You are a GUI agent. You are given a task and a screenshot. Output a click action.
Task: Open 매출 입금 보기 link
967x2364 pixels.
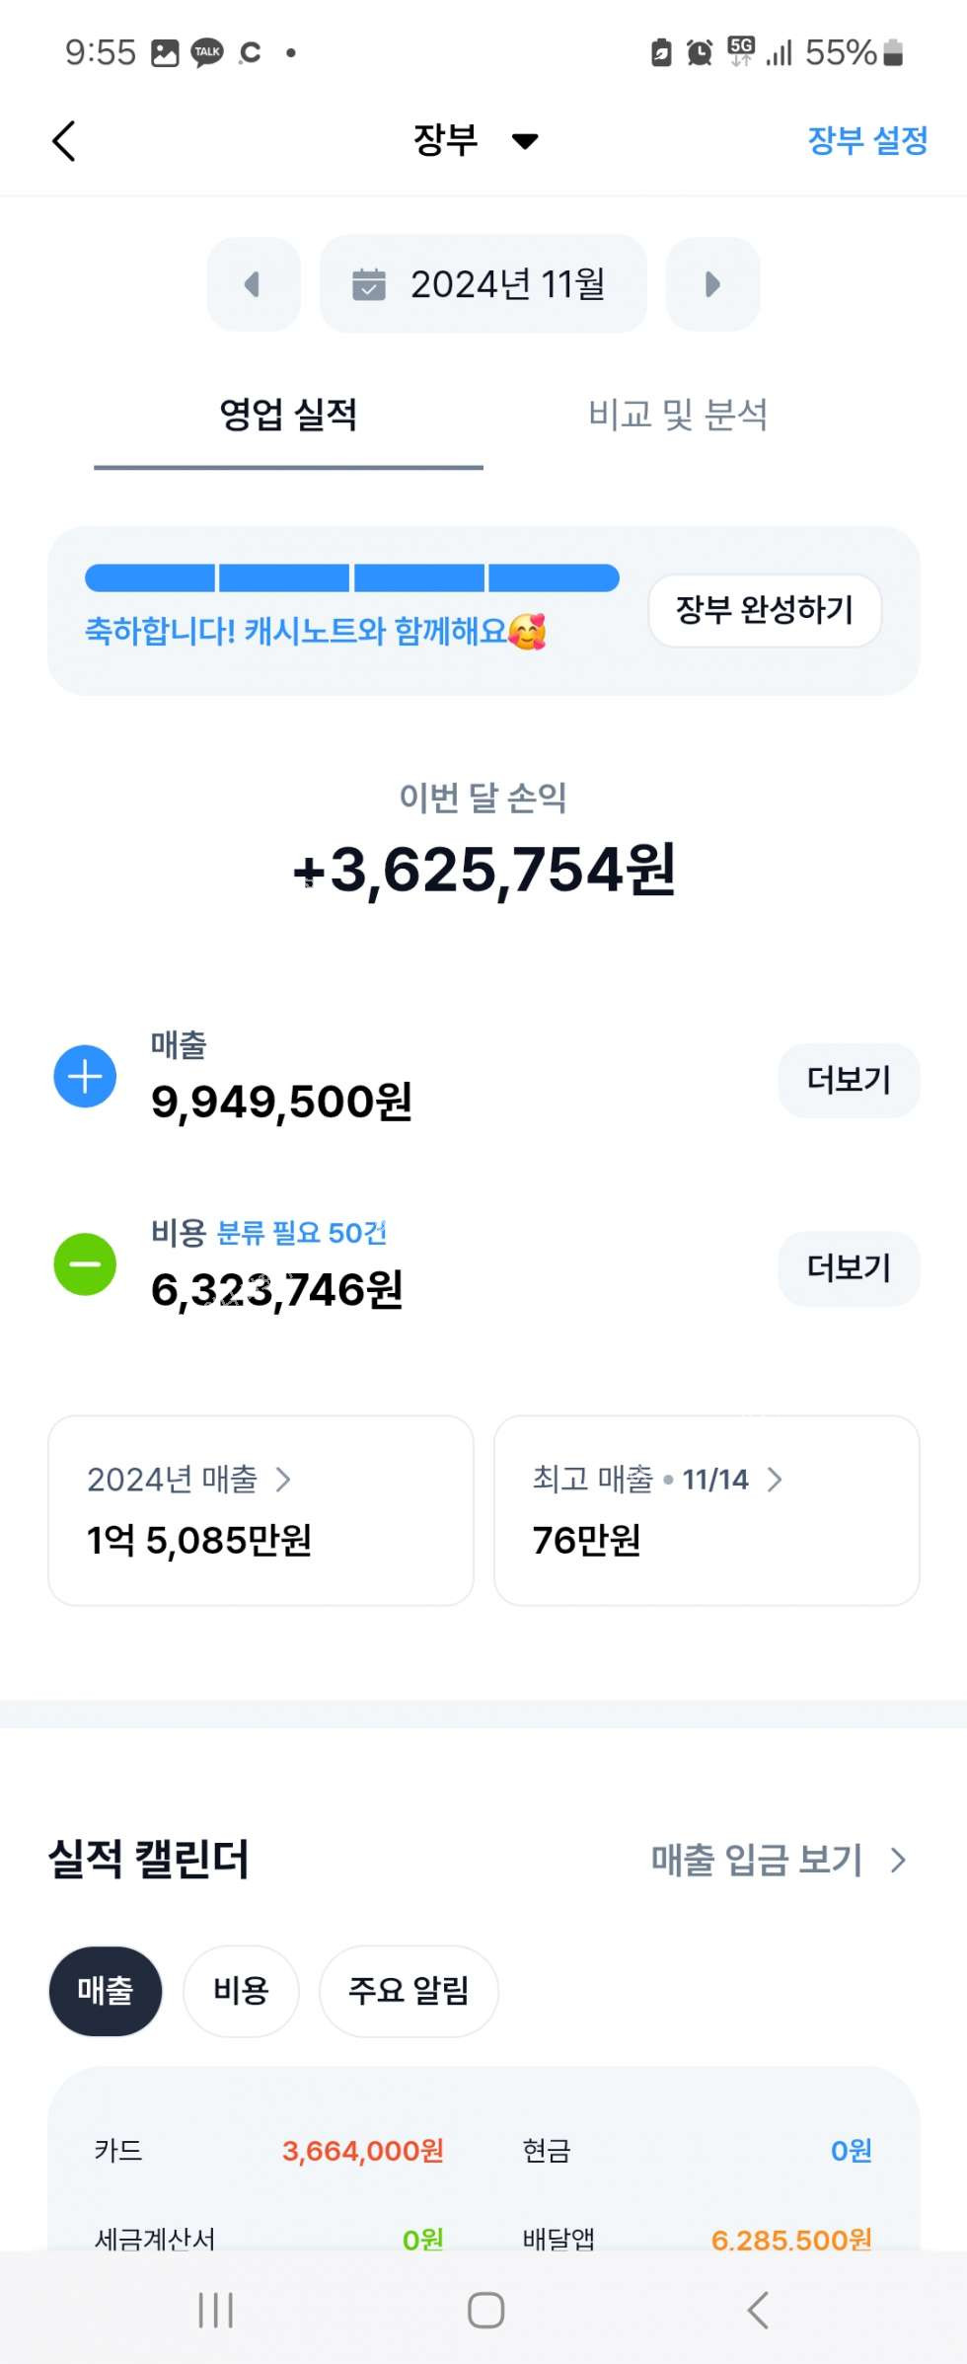[x=778, y=1860]
